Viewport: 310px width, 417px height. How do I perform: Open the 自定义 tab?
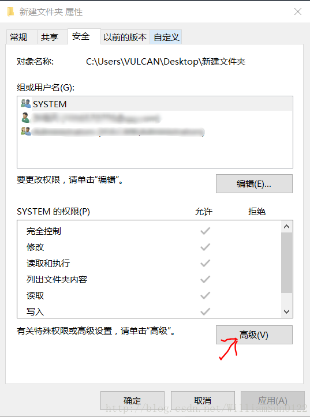(166, 37)
